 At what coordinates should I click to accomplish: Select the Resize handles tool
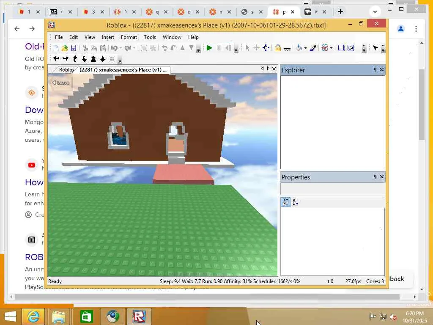[x=266, y=48]
